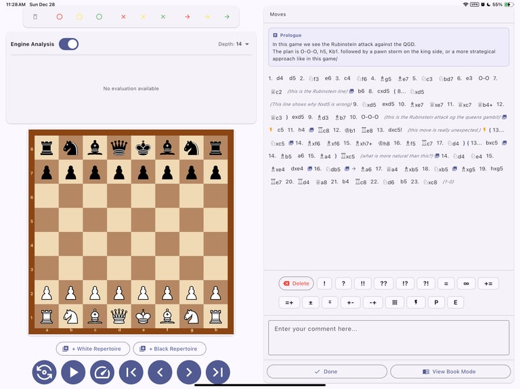Apply the ± white advantage symbol
The height and width of the screenshot is (389, 520).
click(310, 302)
